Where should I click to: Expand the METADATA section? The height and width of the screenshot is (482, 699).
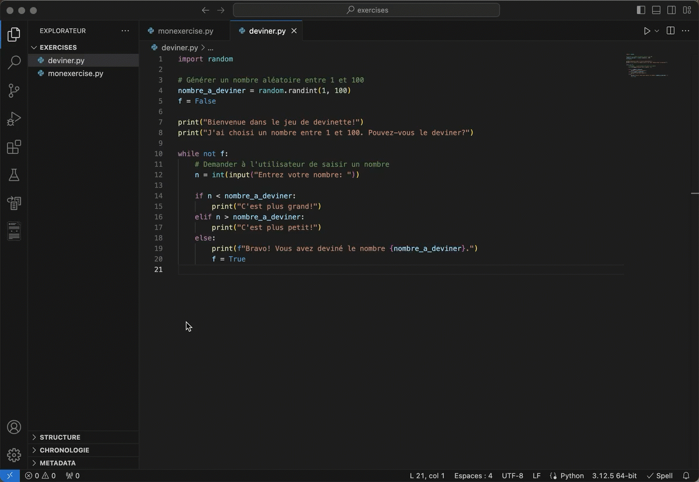click(83, 463)
